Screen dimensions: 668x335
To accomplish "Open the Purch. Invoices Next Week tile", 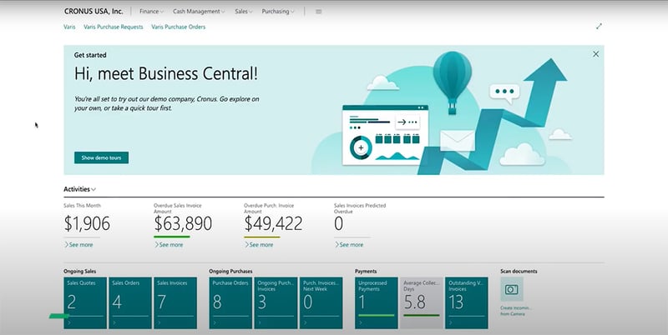I will point(321,302).
